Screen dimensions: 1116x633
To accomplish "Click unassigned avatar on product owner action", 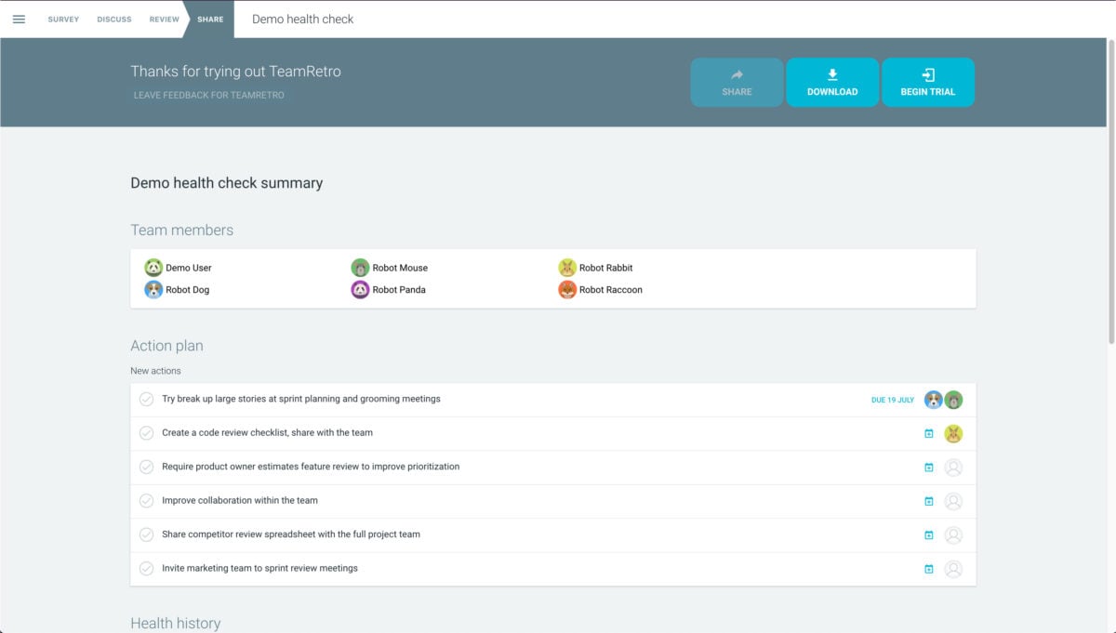I will point(952,468).
